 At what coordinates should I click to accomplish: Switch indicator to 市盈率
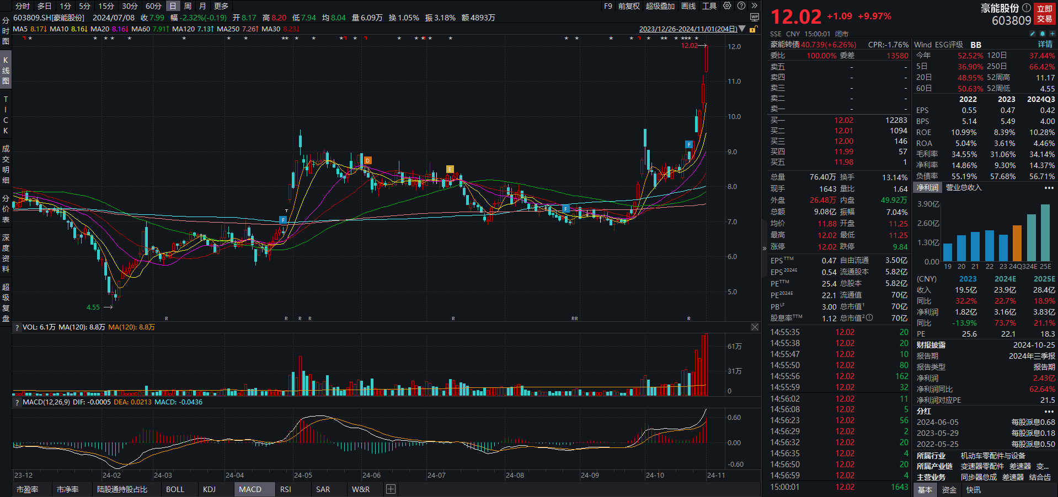coord(27,489)
